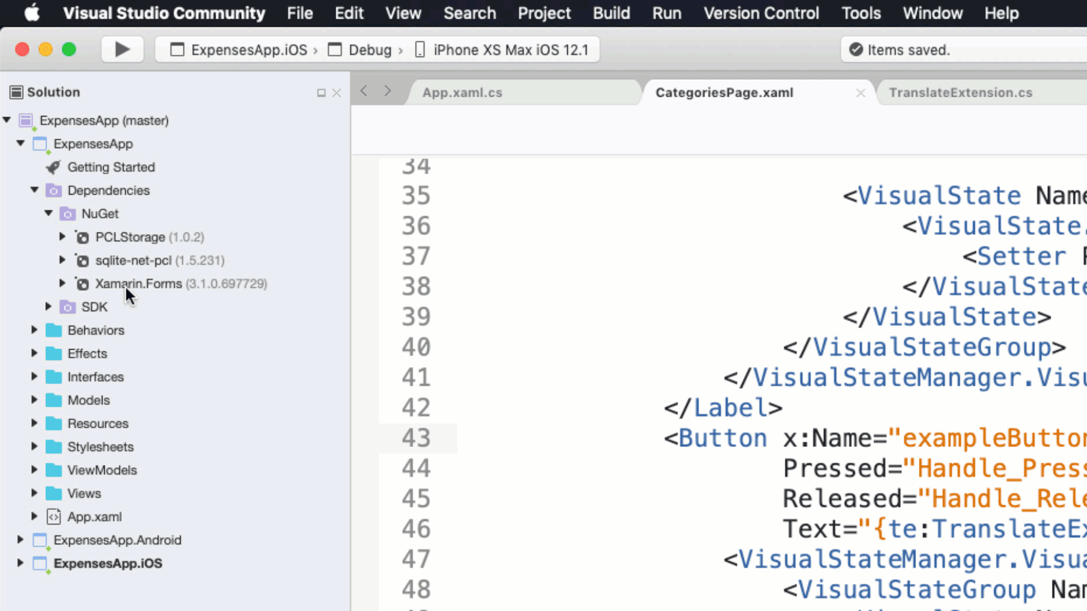Close the Solution pad
Screen dimensions: 1087x611
337,93
